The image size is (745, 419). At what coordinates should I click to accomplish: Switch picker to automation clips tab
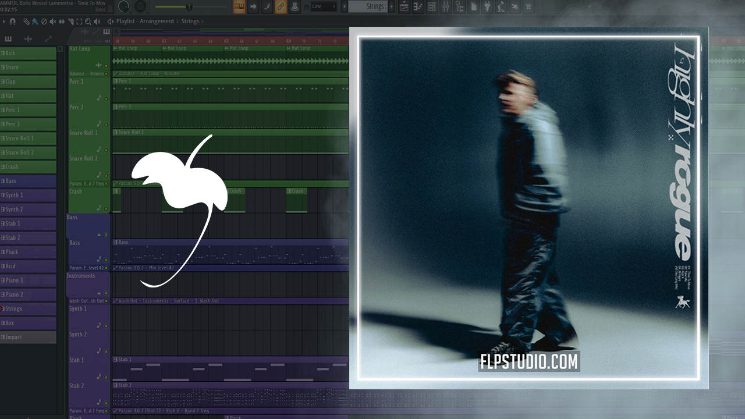coord(48,39)
